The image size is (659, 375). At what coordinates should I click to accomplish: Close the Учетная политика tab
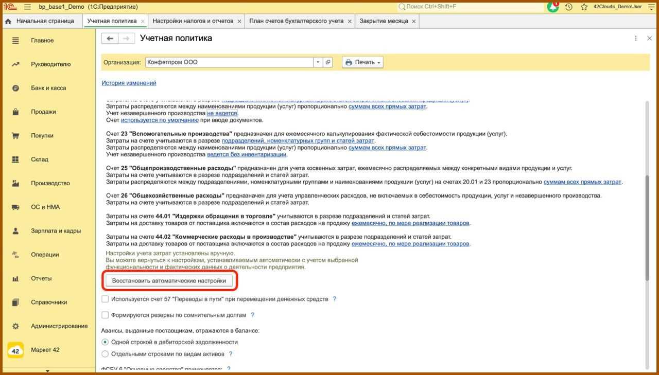[143, 21]
